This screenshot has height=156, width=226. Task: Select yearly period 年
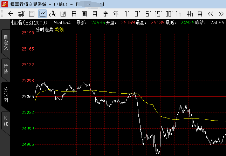tap(116, 14)
